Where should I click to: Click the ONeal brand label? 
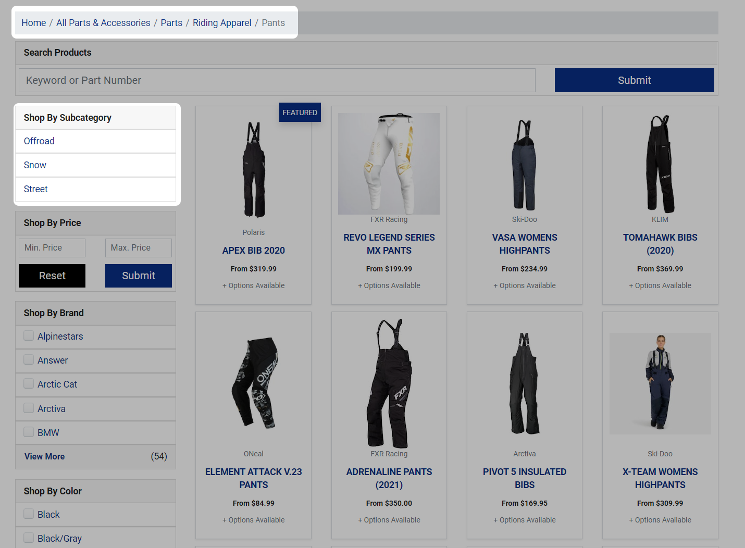(254, 454)
